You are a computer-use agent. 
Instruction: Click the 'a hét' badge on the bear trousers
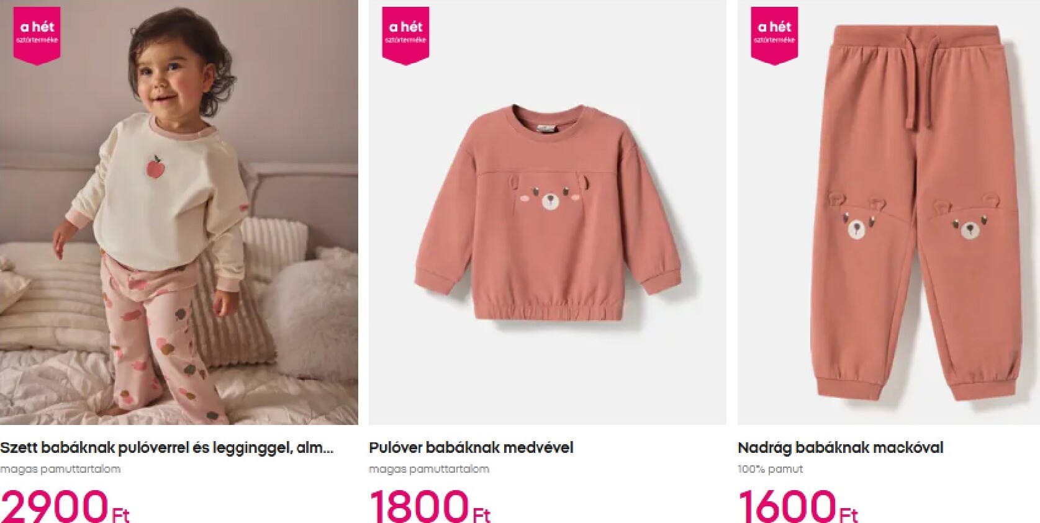click(x=774, y=35)
